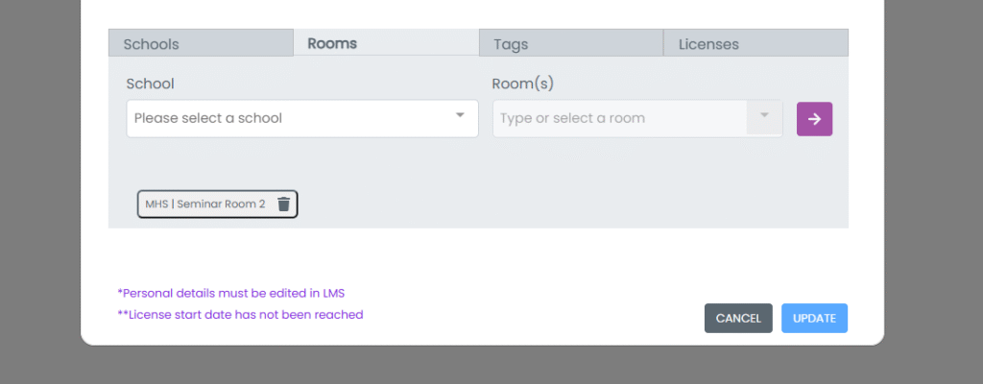Click the 'License start date' footnote
Image resolution: width=983 pixels, height=384 pixels.
point(240,314)
